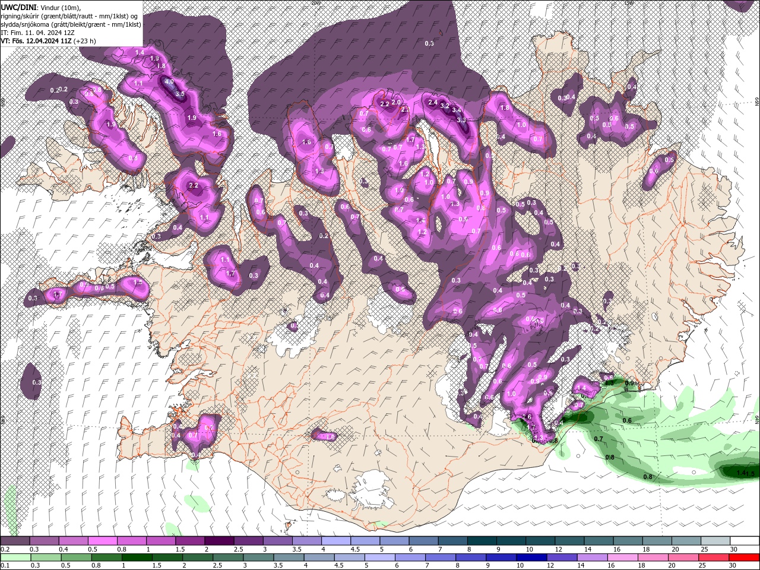760x570 pixels.
Task: Click the "10" label on the upper legend scale
Action: pos(529,549)
